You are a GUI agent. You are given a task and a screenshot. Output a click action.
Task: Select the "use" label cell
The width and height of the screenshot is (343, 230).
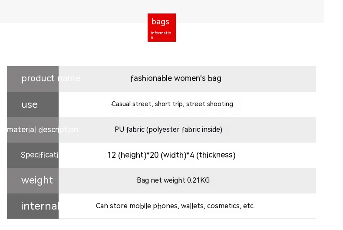click(x=33, y=104)
